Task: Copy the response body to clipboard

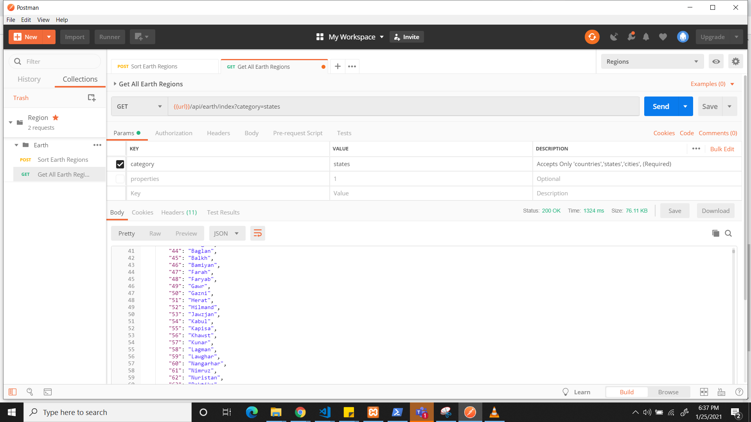Action: [x=715, y=233]
